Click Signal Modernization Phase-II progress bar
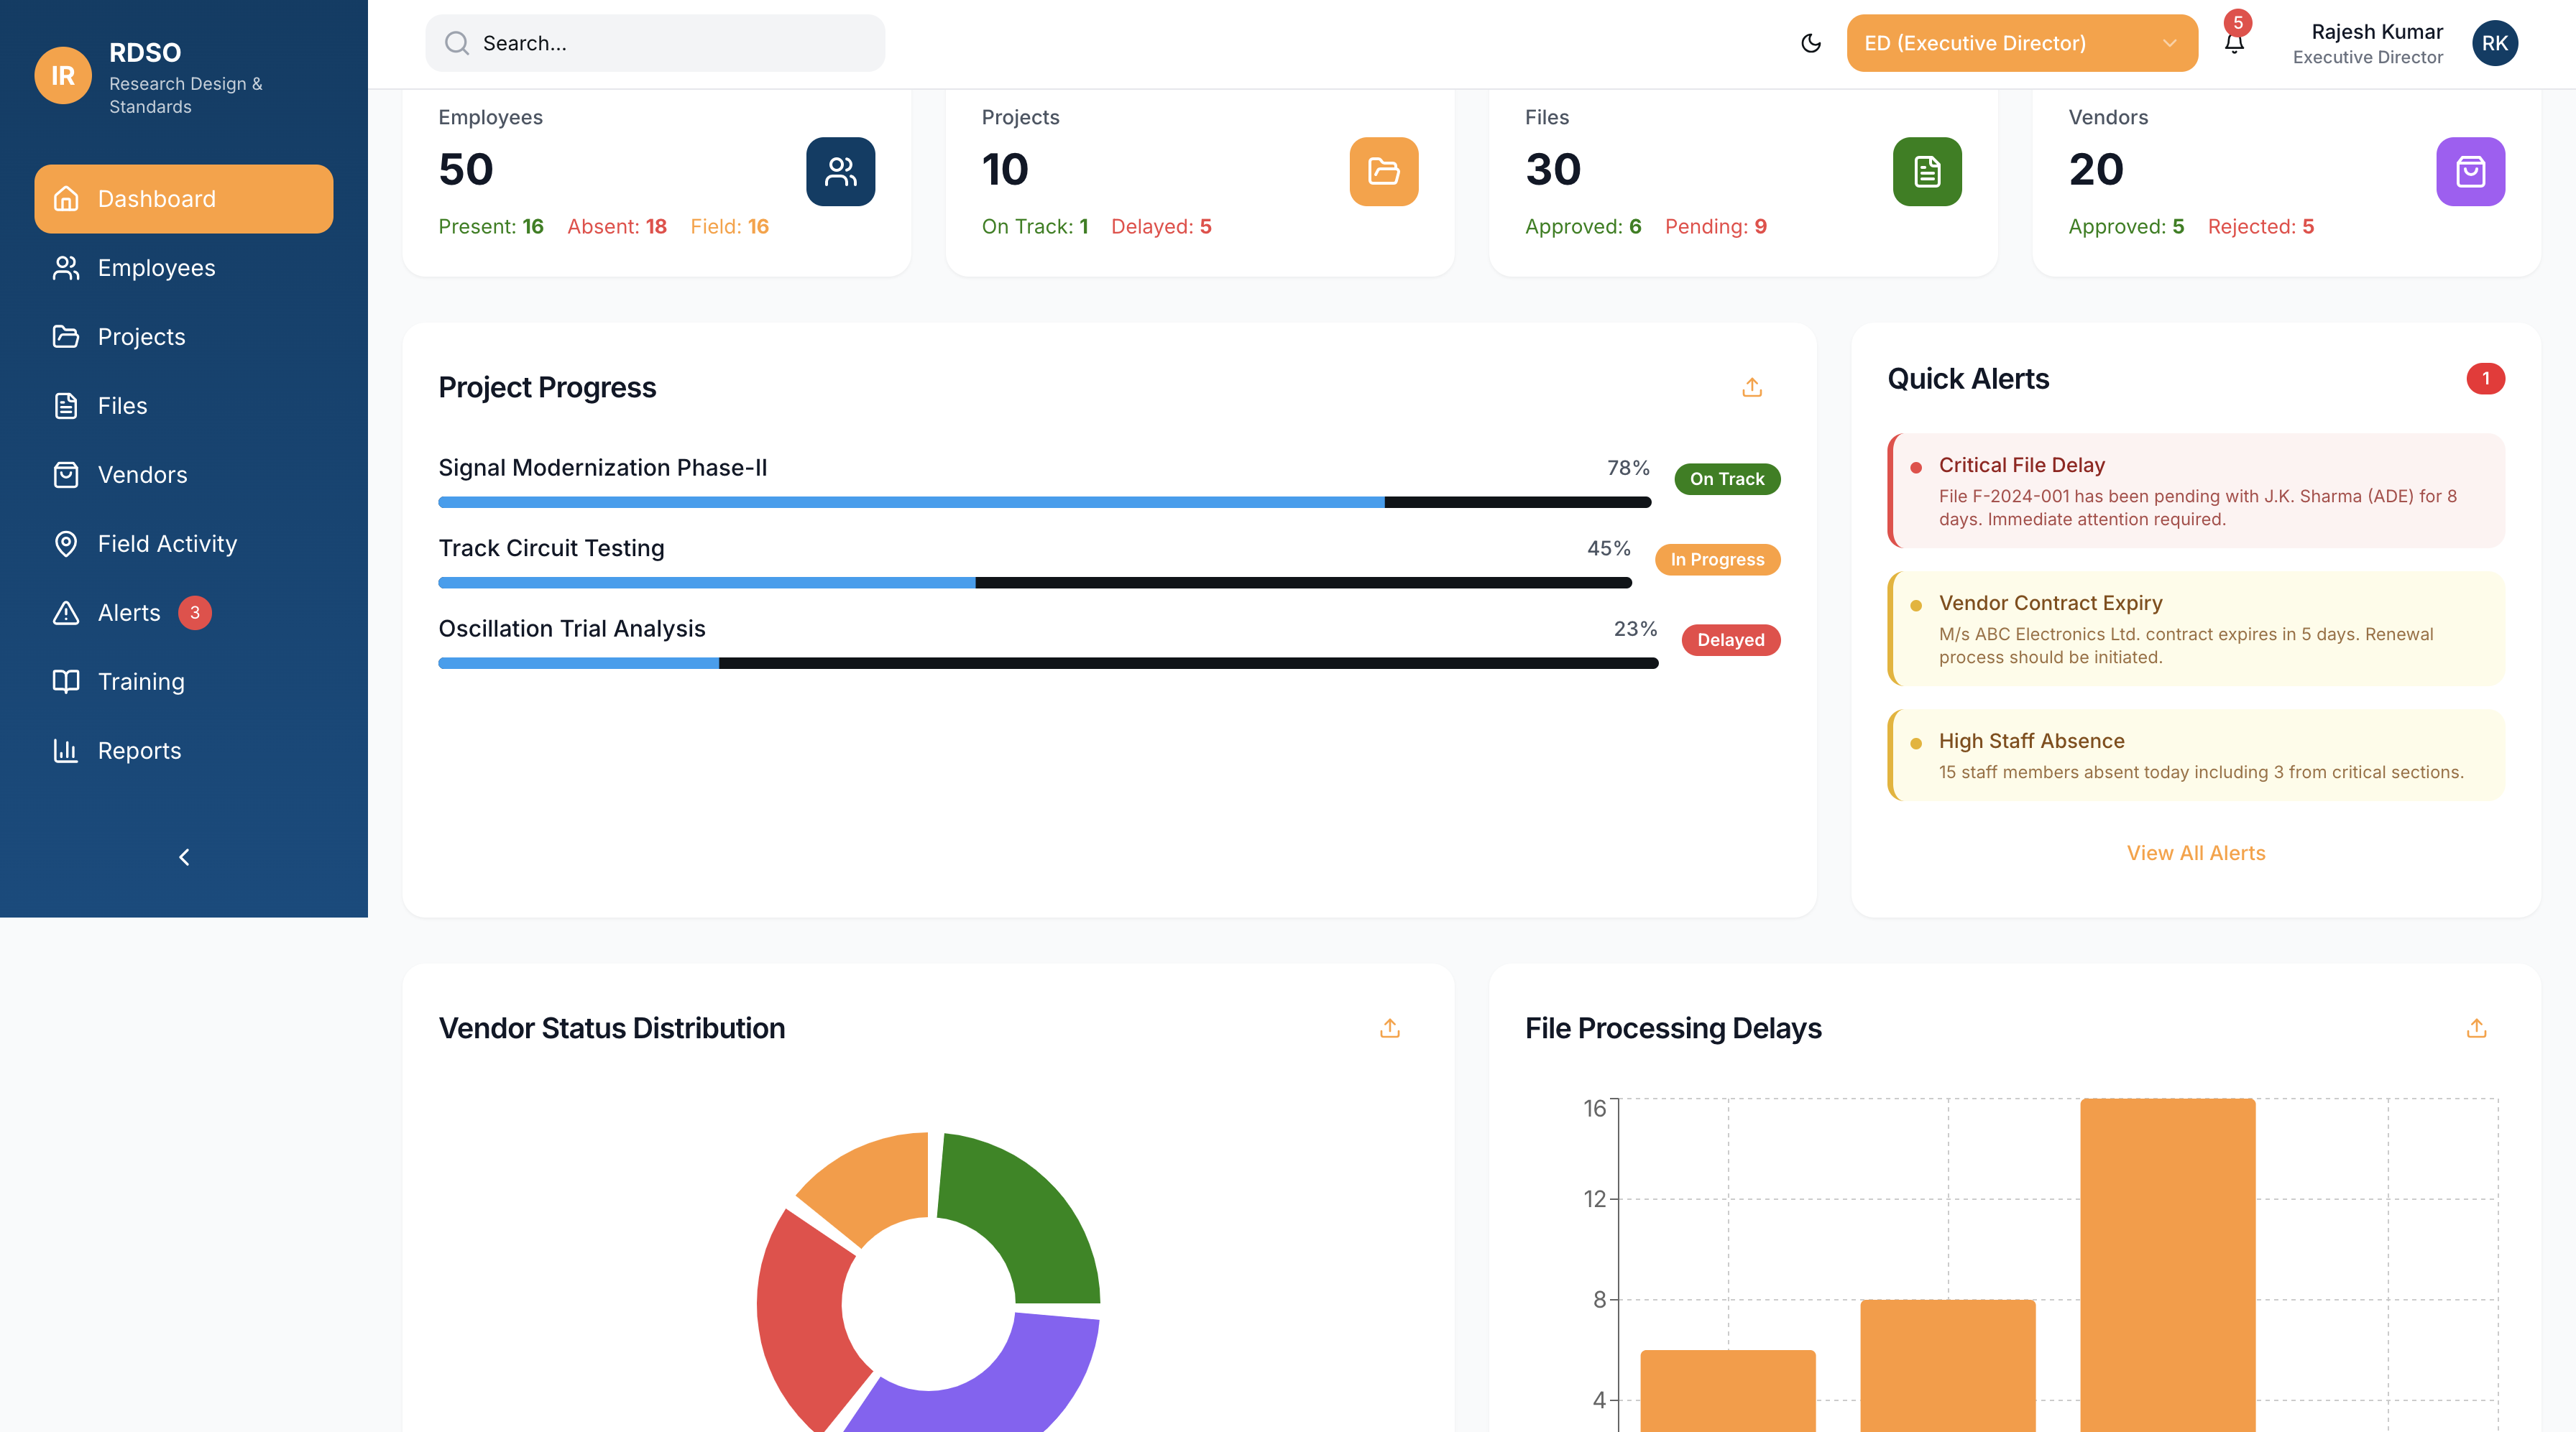Image resolution: width=2576 pixels, height=1432 pixels. (x=1045, y=503)
